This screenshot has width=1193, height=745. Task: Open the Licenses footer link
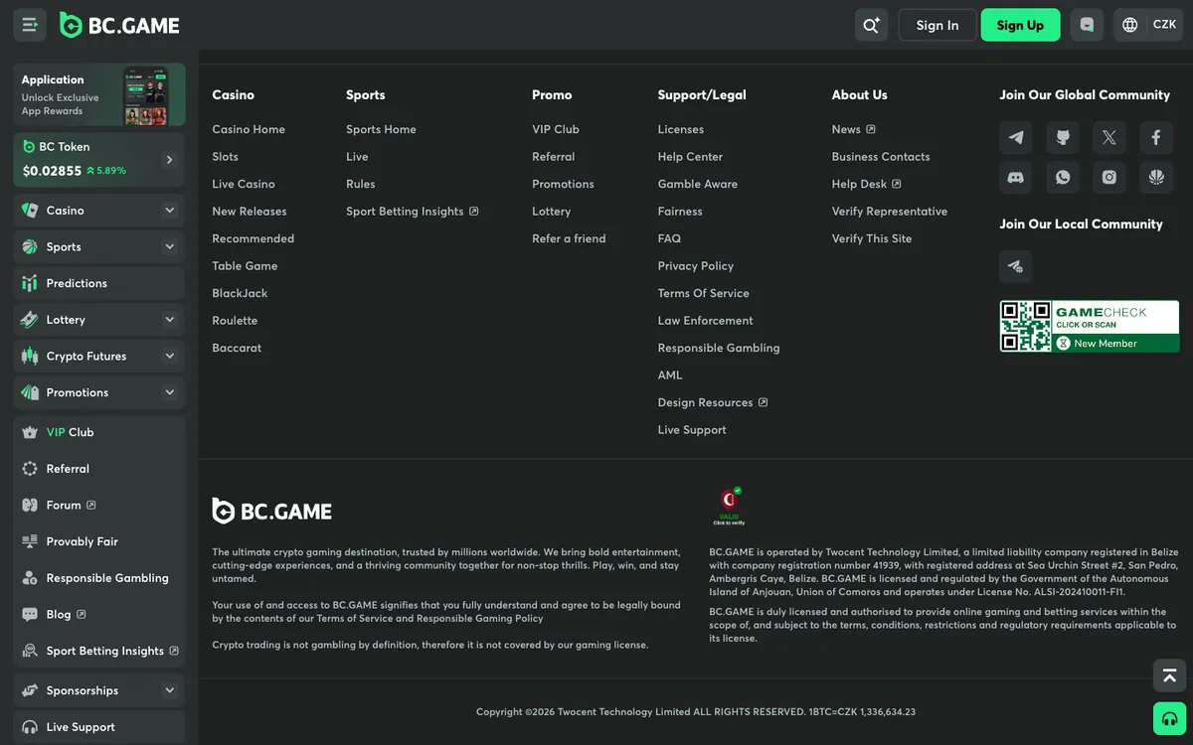pos(681,129)
